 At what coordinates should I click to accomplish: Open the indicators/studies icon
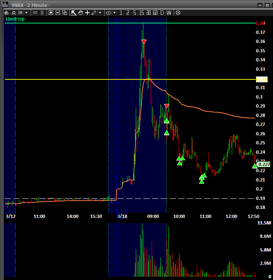(14, 13)
